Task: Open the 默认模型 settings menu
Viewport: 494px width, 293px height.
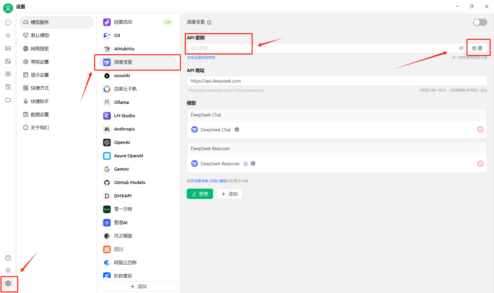Action: (x=56, y=36)
